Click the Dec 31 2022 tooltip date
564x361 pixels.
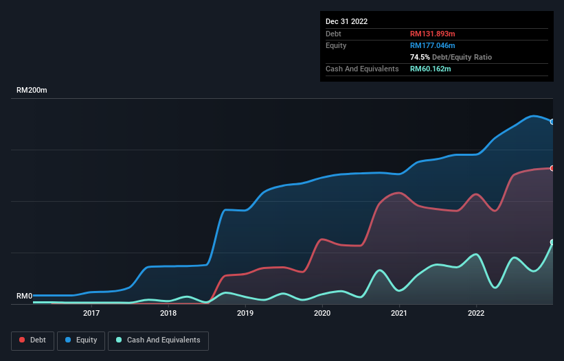coord(347,21)
